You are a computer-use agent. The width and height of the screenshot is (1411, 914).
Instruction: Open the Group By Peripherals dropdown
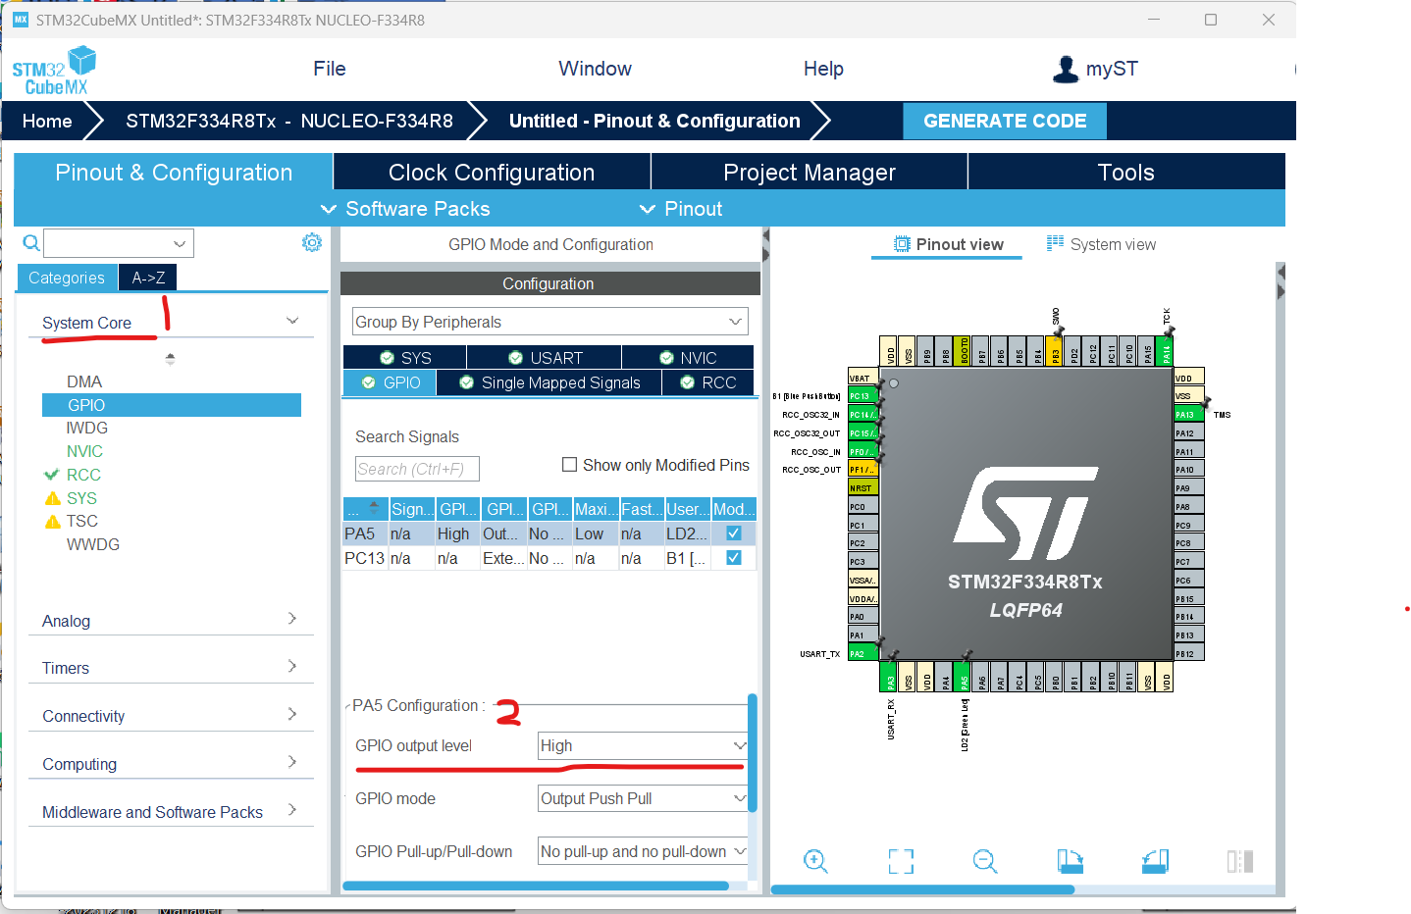point(549,322)
